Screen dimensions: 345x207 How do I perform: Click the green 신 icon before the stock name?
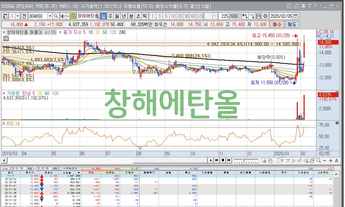point(74,16)
